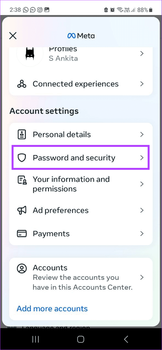This screenshot has width=162, height=350.
Task: Select Ad preferences from Account settings
Action: pos(61,210)
